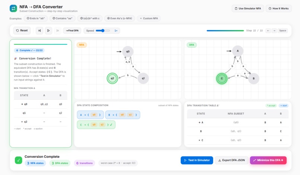Click the {q0} subset in DFA table
This screenshot has width=300, height=175.
tap(236, 122)
